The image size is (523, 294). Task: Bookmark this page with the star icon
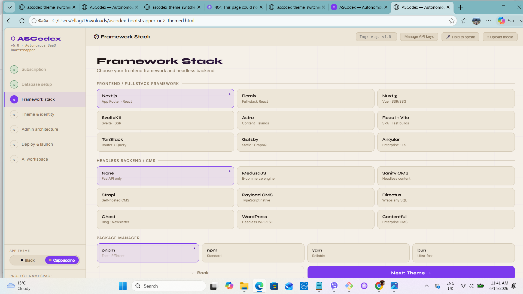452,21
